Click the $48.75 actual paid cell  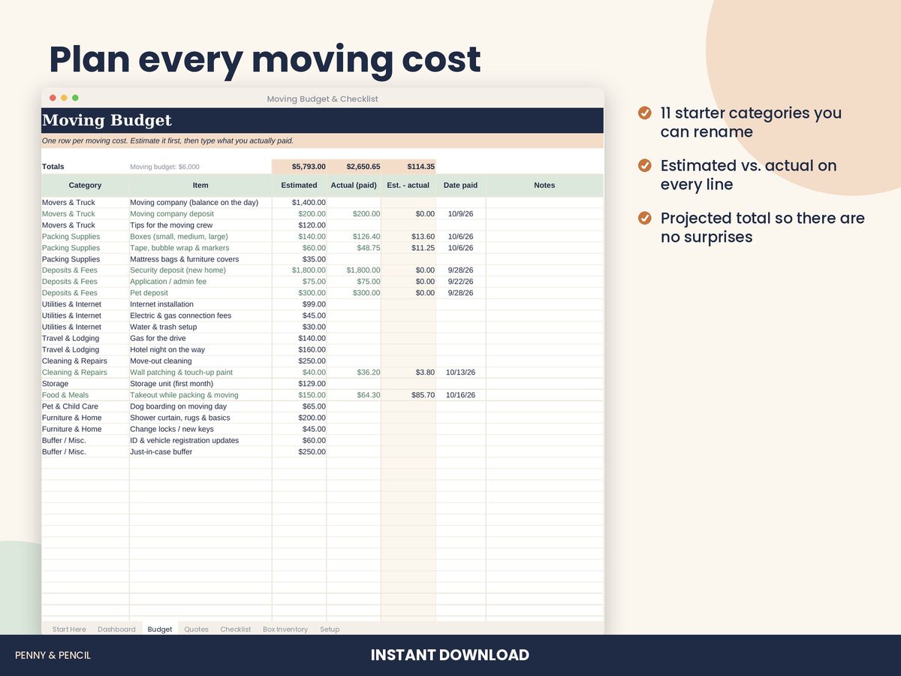click(x=354, y=248)
